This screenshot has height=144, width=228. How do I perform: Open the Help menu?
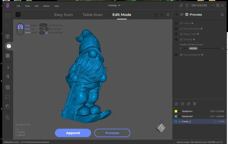click(x=57, y=6)
